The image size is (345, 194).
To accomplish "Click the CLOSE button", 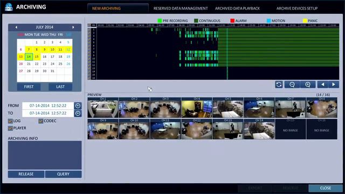I will point(326,188).
